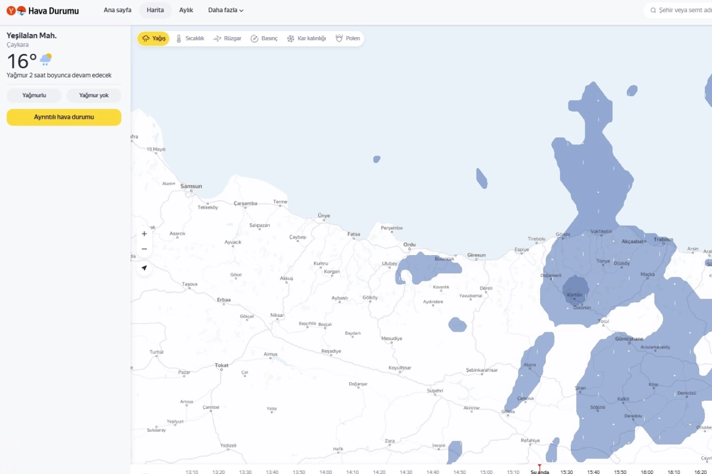Screen dimensions: 712x474
Task: Zoom out the map with minus
Action: (144, 249)
